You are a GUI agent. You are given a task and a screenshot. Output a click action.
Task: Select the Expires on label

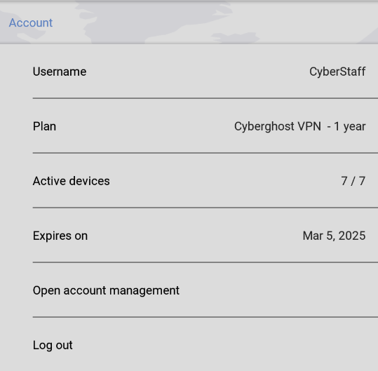pos(60,236)
